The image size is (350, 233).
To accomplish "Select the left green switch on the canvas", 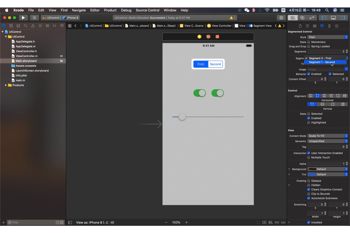I will pos(200,93).
